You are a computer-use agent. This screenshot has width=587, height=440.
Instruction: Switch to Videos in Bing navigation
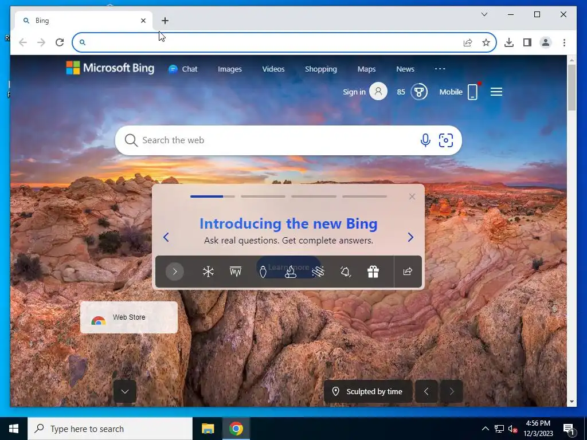coord(273,69)
